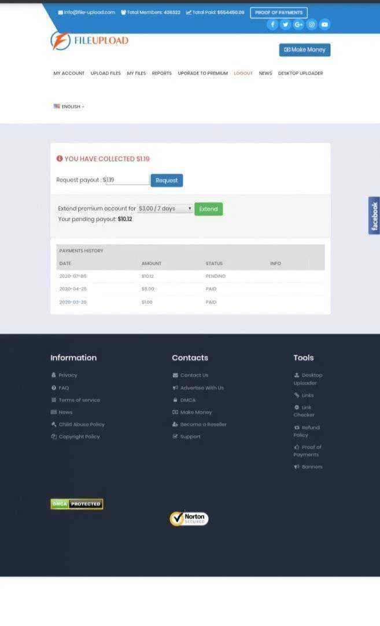
Task: Open Copyright Policy footer link
Action: pyautogui.click(x=76, y=437)
